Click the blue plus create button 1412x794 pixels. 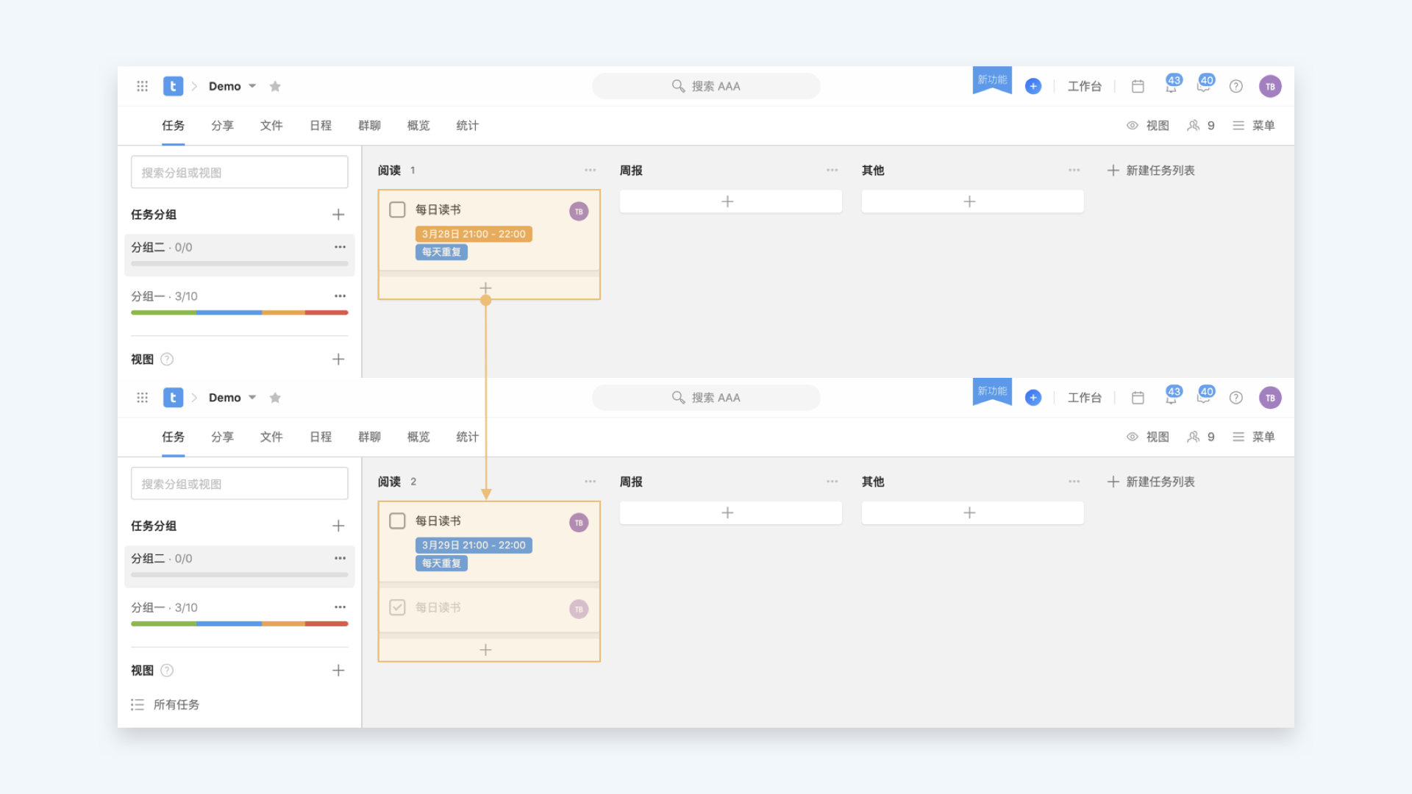pyautogui.click(x=1033, y=86)
